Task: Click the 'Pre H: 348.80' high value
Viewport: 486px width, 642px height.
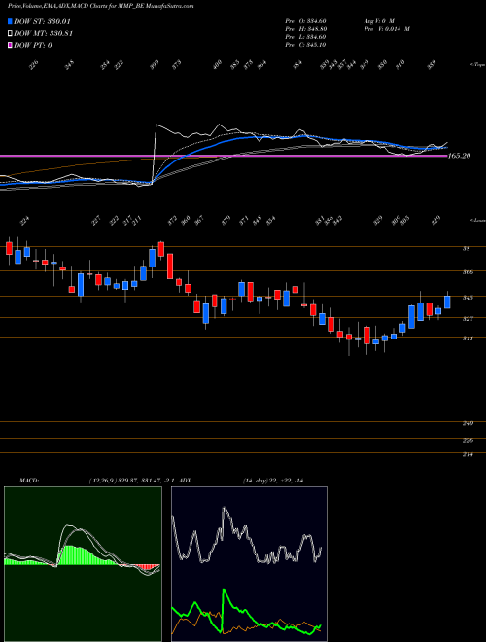Action: [x=305, y=29]
